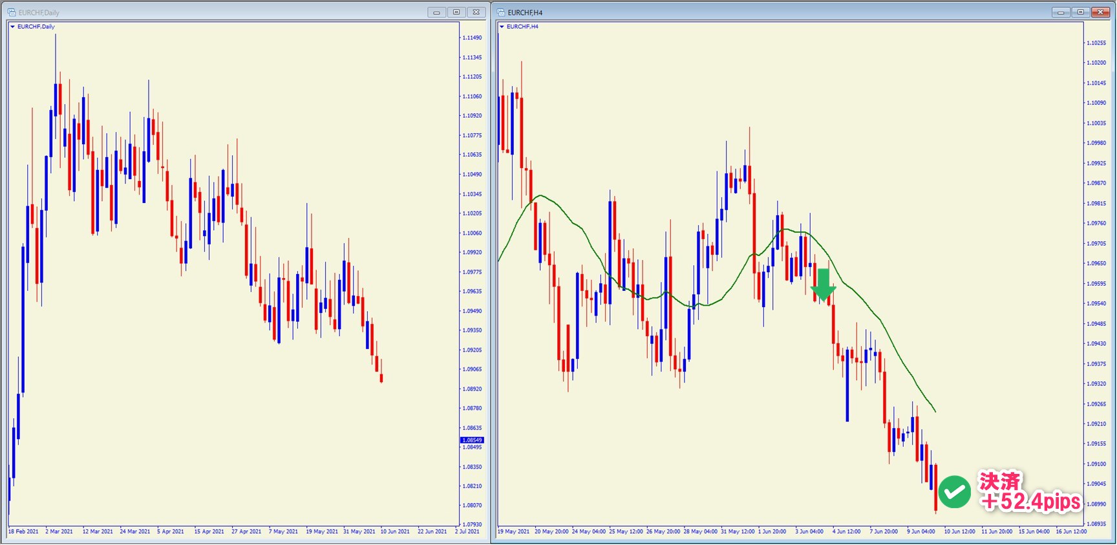Click the 1.09540 price on the H4 scale

[1096, 303]
